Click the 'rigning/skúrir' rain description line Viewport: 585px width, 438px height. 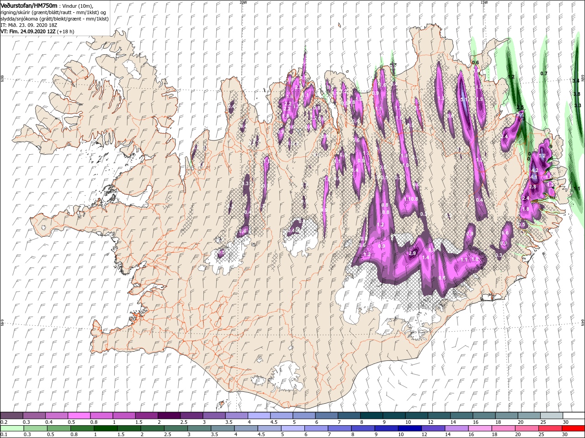pyautogui.click(x=53, y=12)
